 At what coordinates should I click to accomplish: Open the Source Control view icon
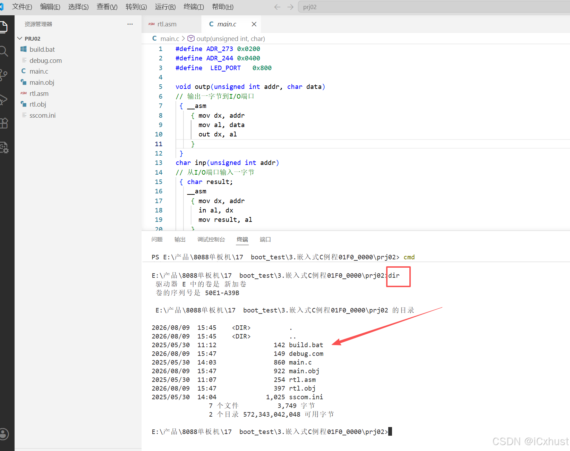[3, 75]
